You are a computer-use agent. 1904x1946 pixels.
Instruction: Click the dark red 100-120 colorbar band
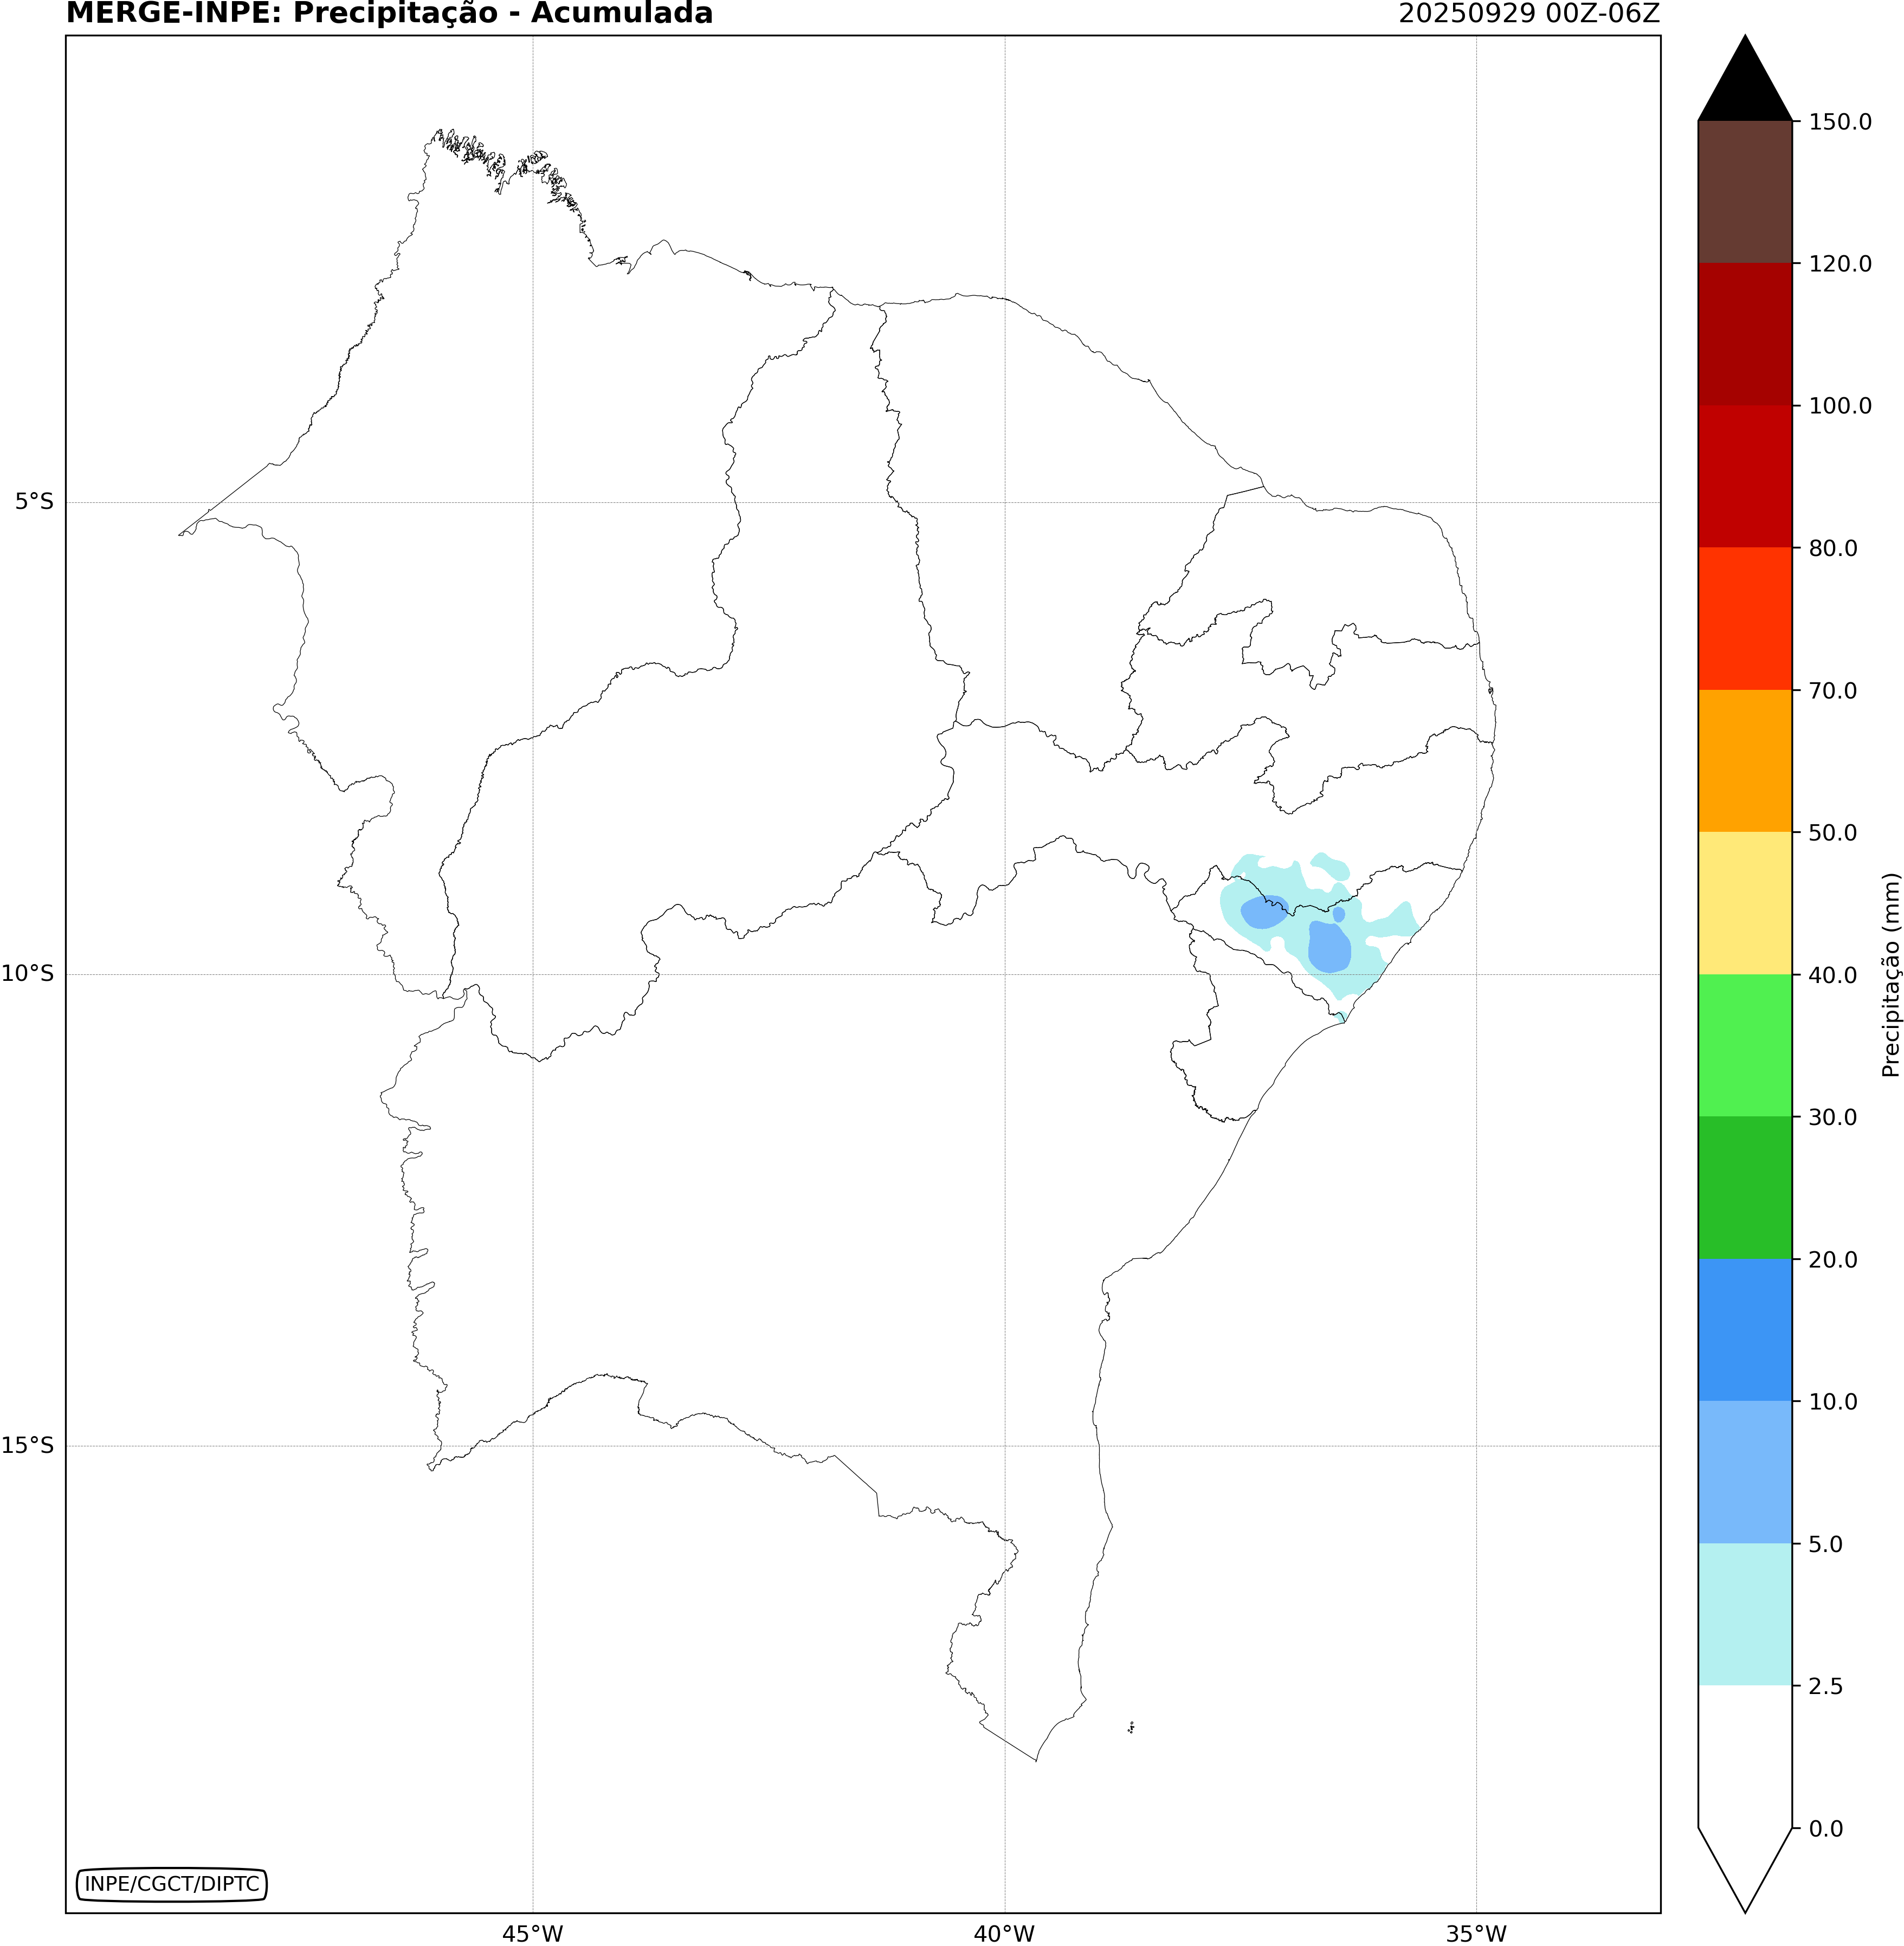coord(1744,334)
